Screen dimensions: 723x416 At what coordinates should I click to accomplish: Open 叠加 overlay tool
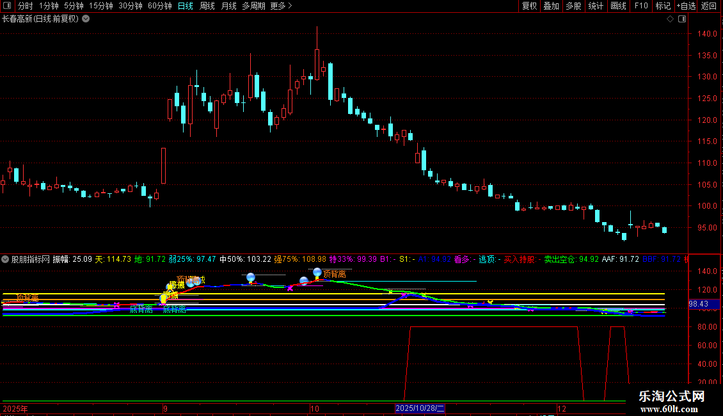pyautogui.click(x=551, y=6)
